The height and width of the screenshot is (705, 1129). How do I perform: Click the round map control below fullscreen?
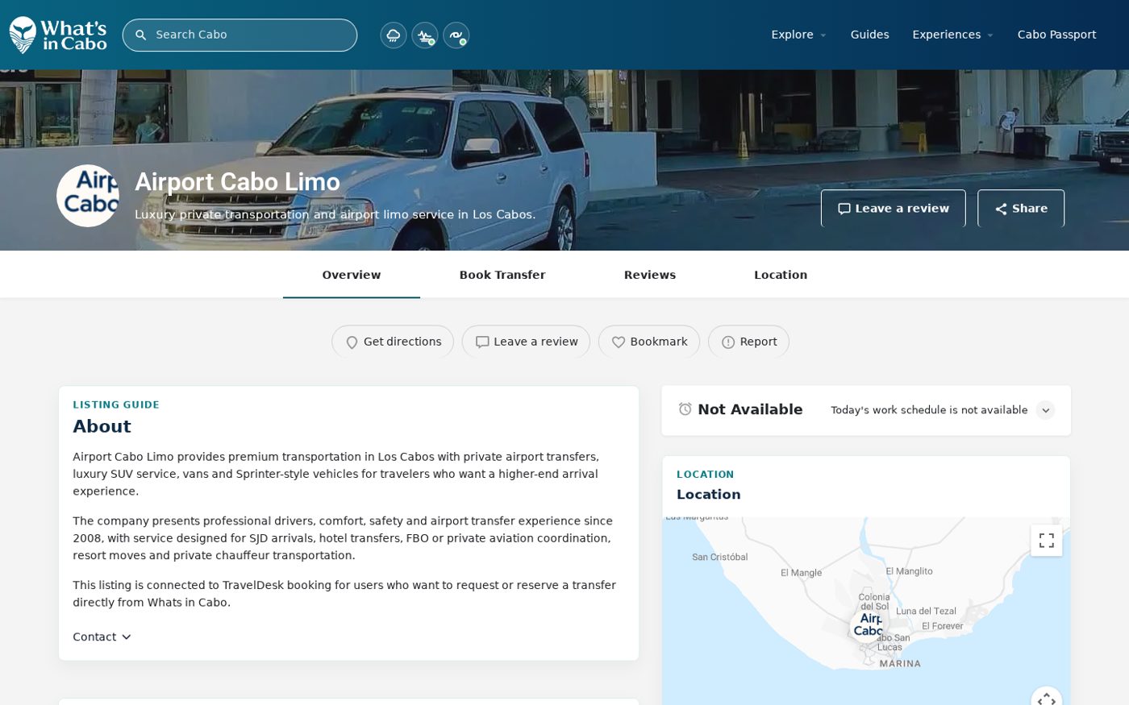pyautogui.click(x=1046, y=697)
